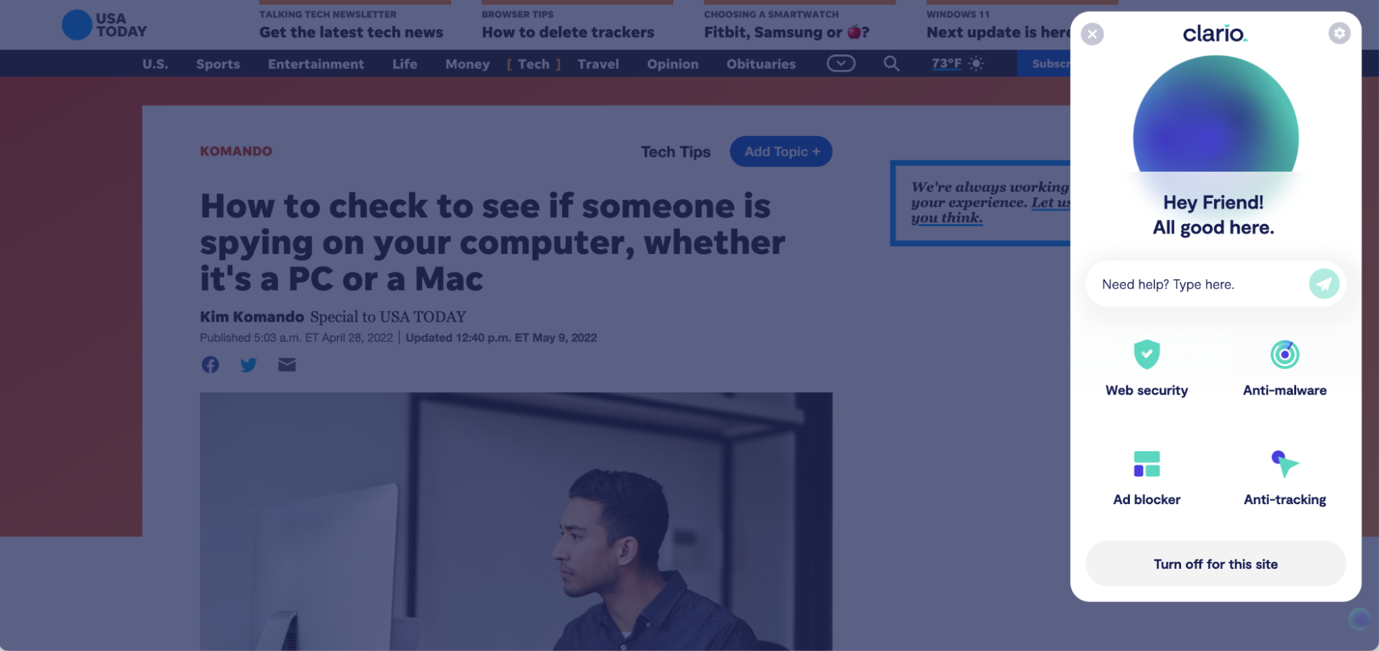Close the Clario popup panel

coord(1092,34)
